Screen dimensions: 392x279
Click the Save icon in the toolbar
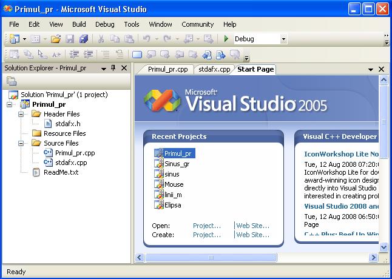[x=70, y=39]
